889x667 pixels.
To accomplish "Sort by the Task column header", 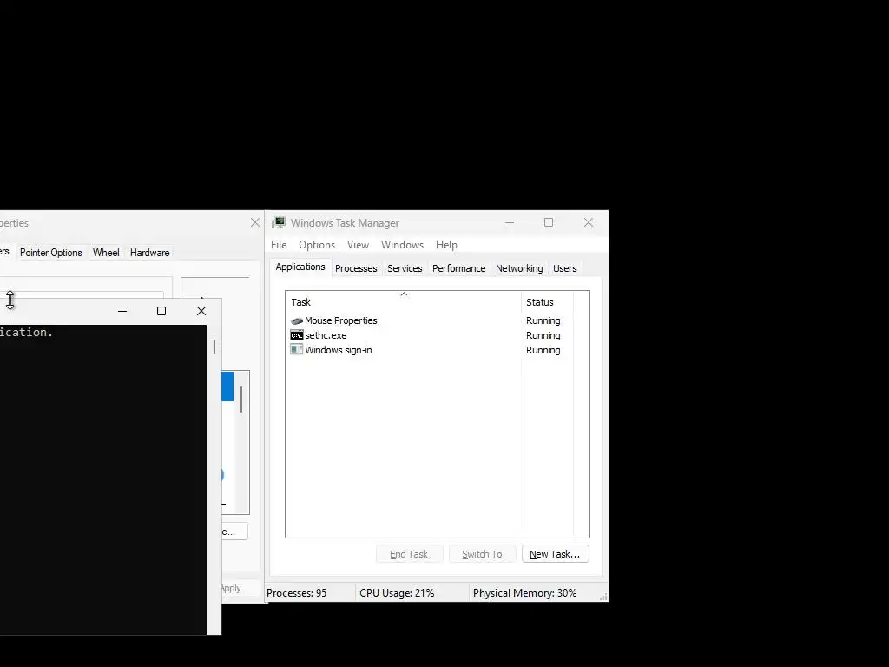I will pos(403,302).
